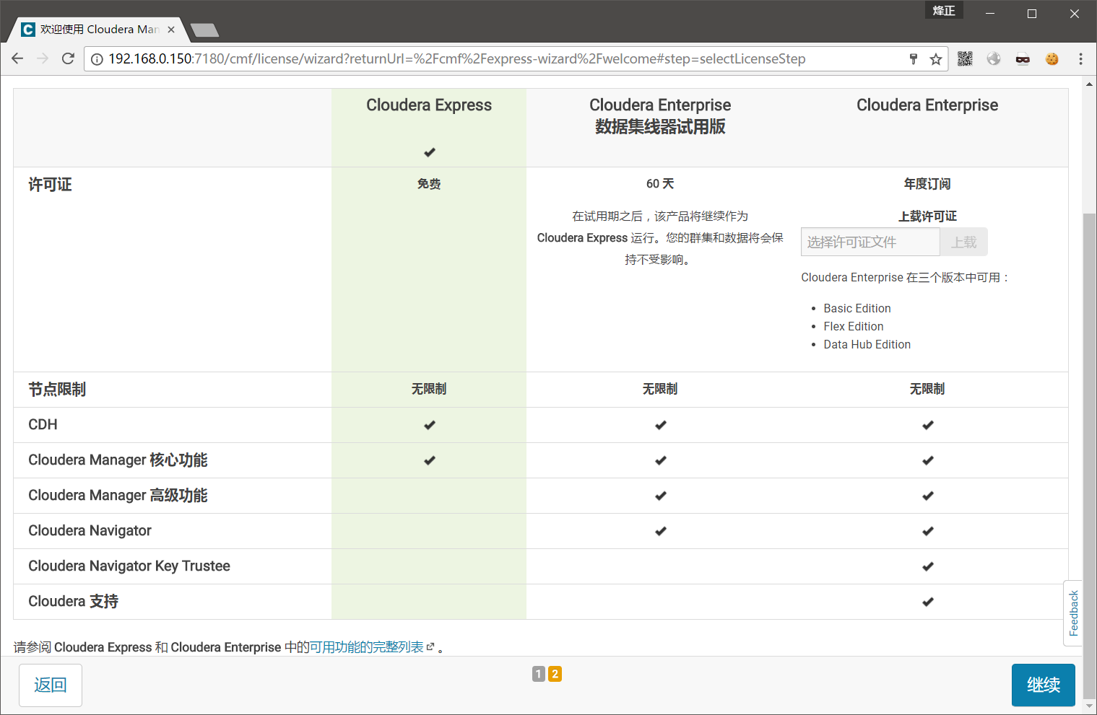Go to wizard step 1
This screenshot has width=1097, height=715.
[x=539, y=674]
